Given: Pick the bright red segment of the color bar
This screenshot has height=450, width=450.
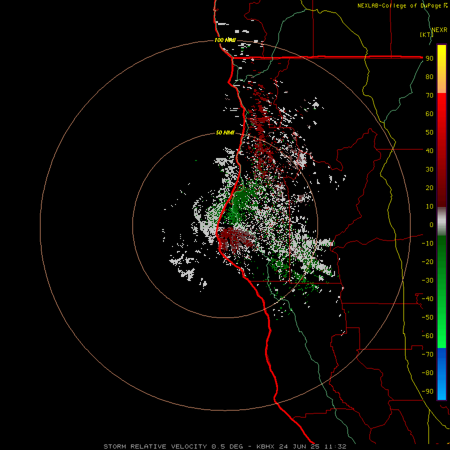Looking at the screenshot, I should coord(441,149).
